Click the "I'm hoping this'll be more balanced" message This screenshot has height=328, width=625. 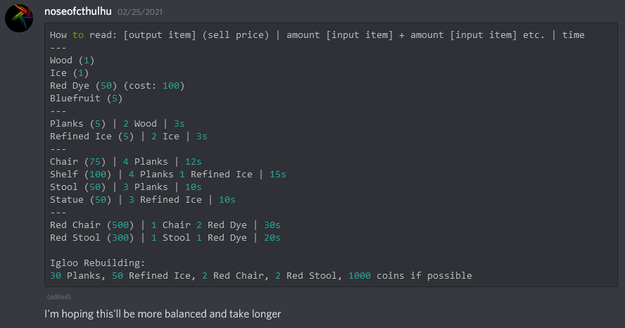[x=163, y=313]
